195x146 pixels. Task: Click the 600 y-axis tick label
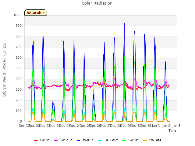point(19,57)
